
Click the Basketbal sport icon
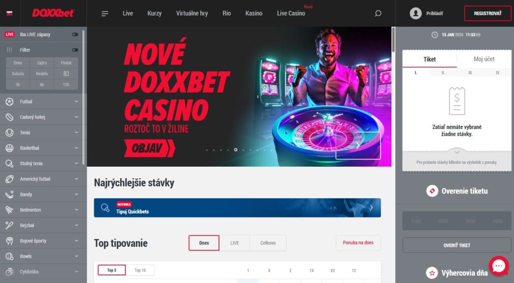[10, 148]
